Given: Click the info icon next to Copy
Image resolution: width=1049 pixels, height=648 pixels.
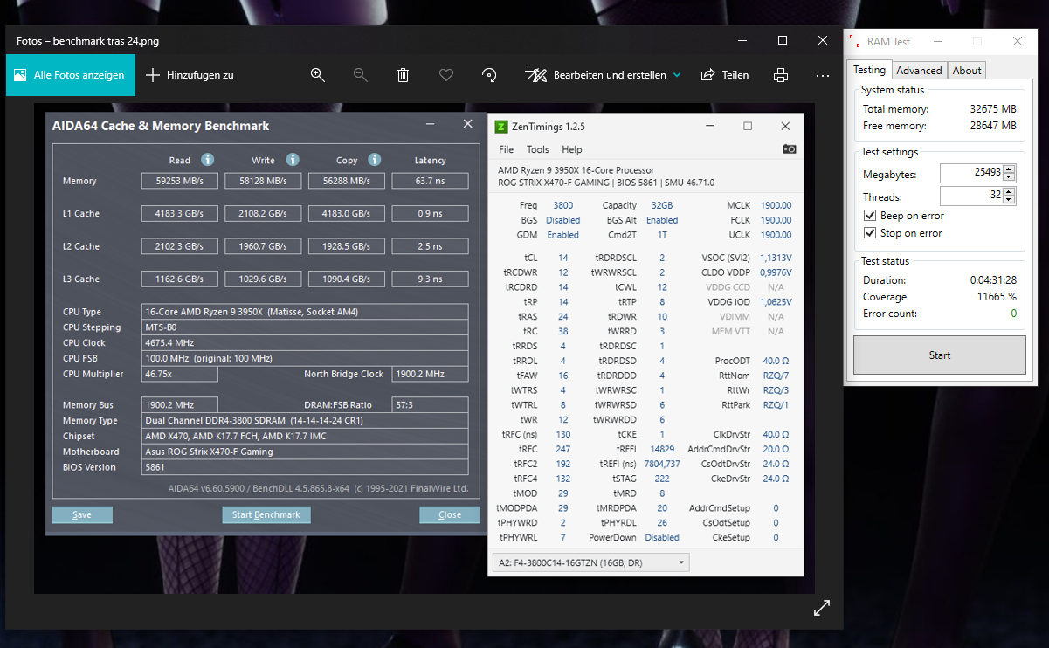Looking at the screenshot, I should (374, 160).
